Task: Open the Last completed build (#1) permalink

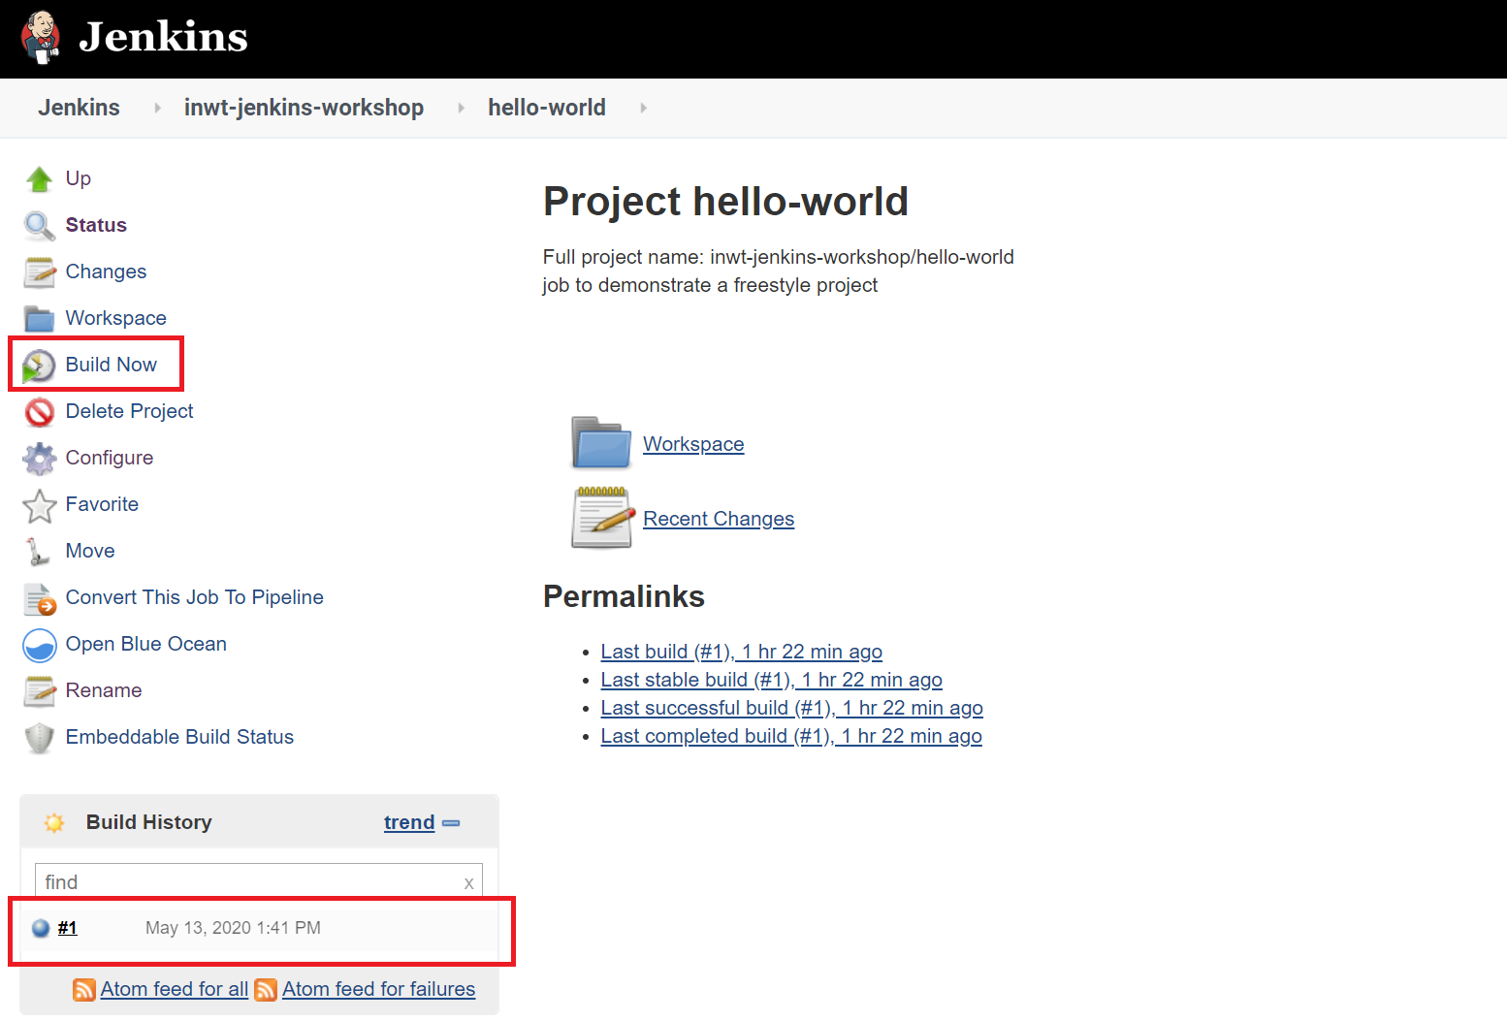Action: point(791,736)
